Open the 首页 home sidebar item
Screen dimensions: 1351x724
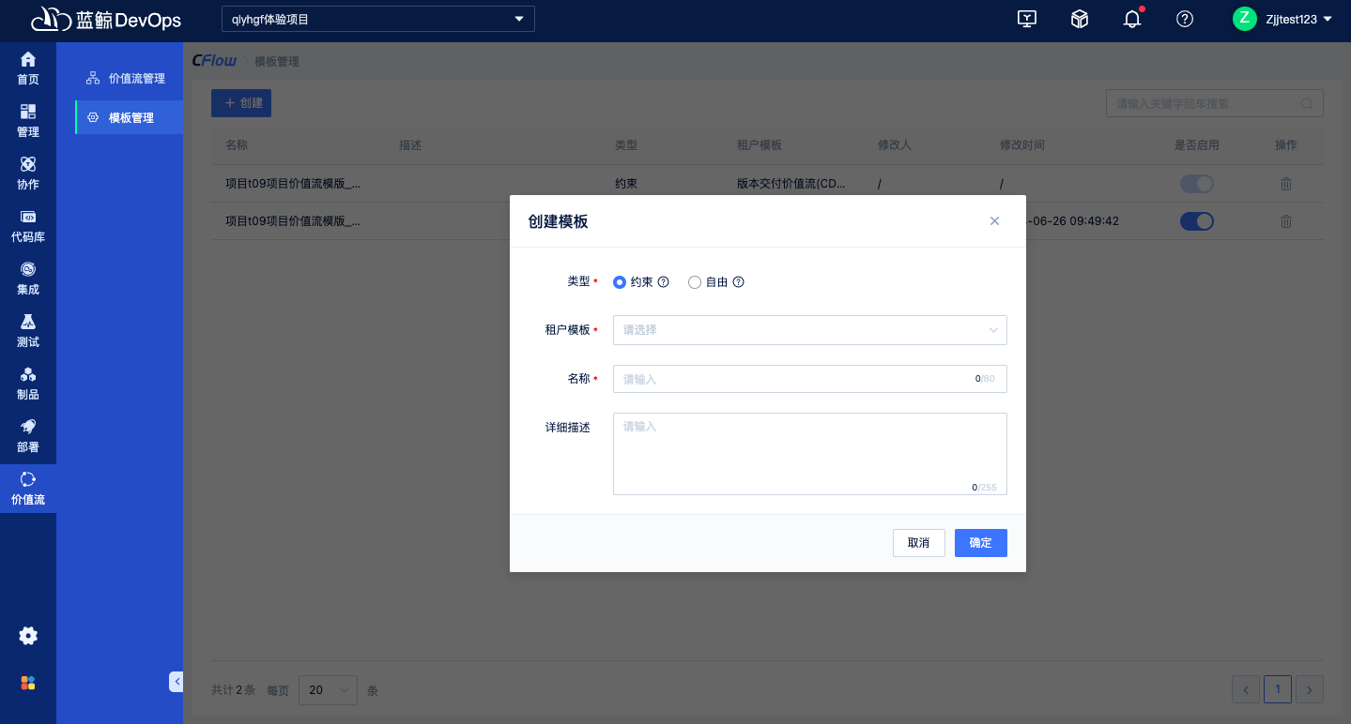tap(28, 68)
